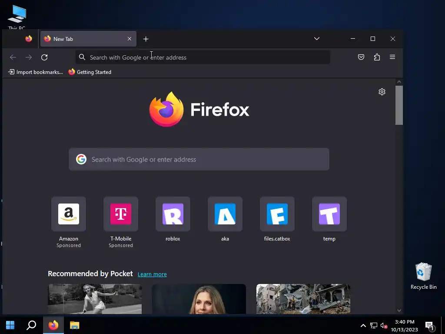
Task: Focus the page's Google search box
Action: (199, 159)
